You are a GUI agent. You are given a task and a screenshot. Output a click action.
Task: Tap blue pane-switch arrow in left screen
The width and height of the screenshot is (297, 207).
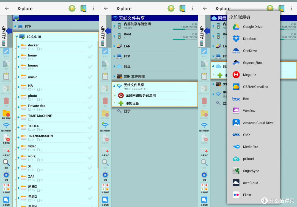point(9,31)
